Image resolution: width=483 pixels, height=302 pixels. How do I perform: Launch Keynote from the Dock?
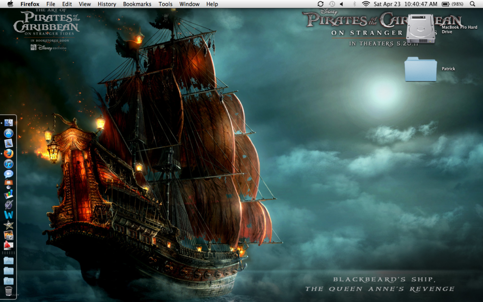coord(8,184)
